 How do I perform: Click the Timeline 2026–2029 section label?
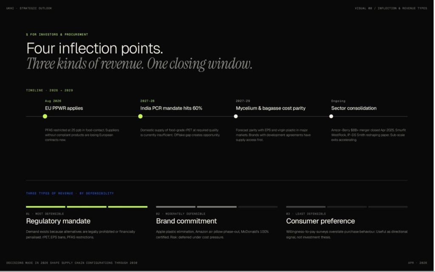(49, 90)
